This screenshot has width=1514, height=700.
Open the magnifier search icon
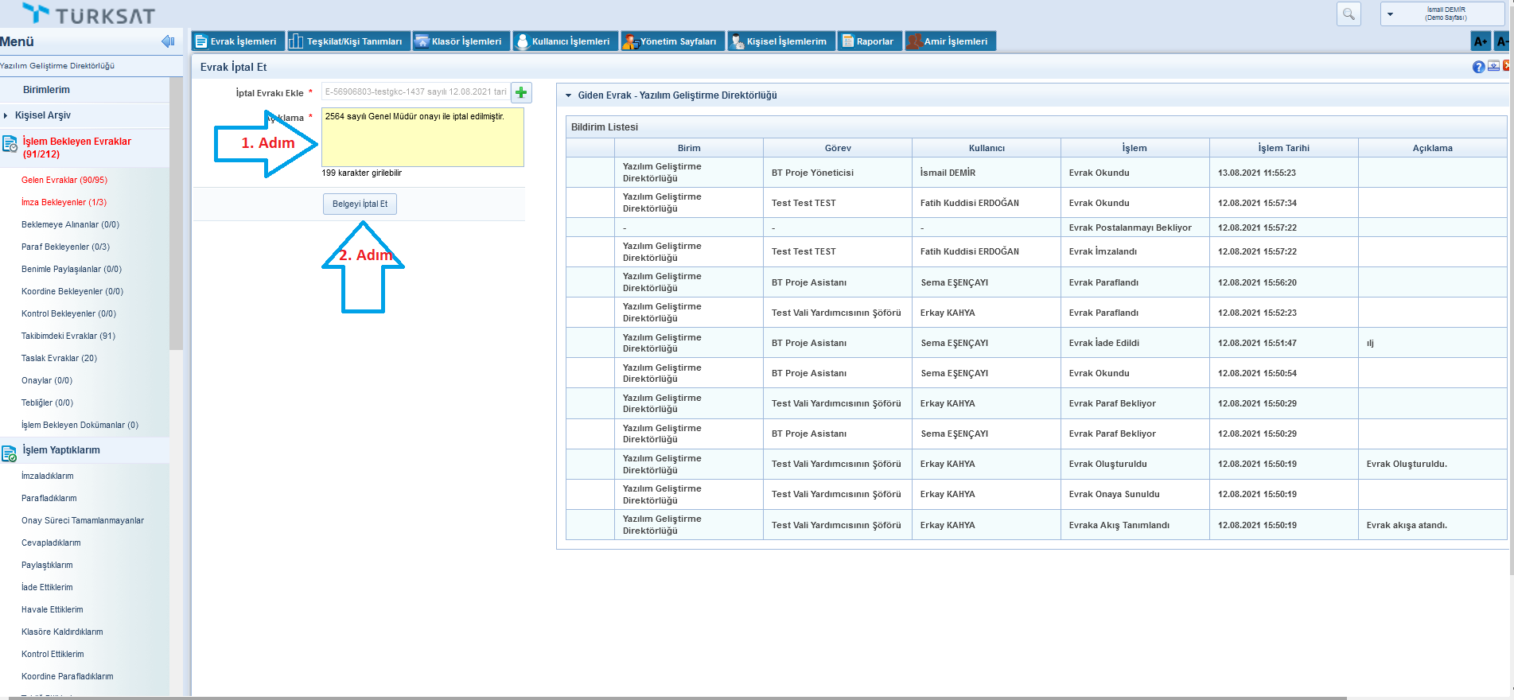click(x=1349, y=14)
